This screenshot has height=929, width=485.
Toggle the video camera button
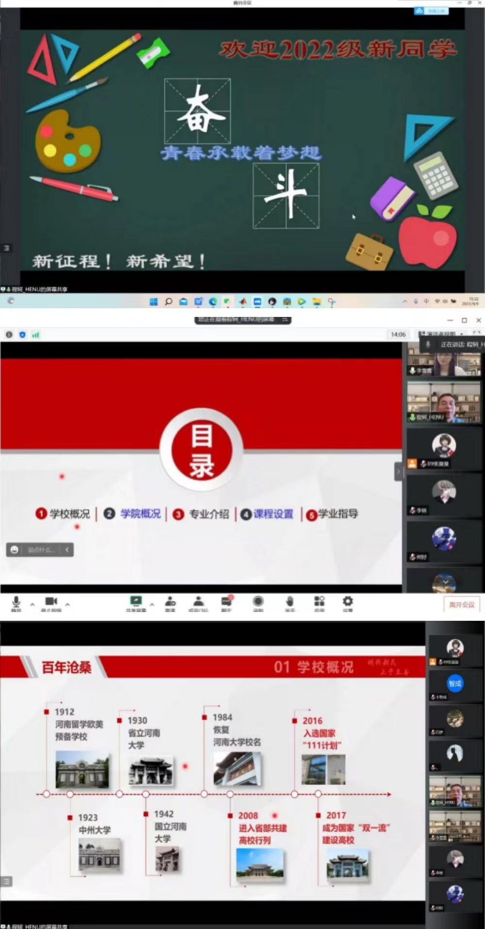[51, 602]
